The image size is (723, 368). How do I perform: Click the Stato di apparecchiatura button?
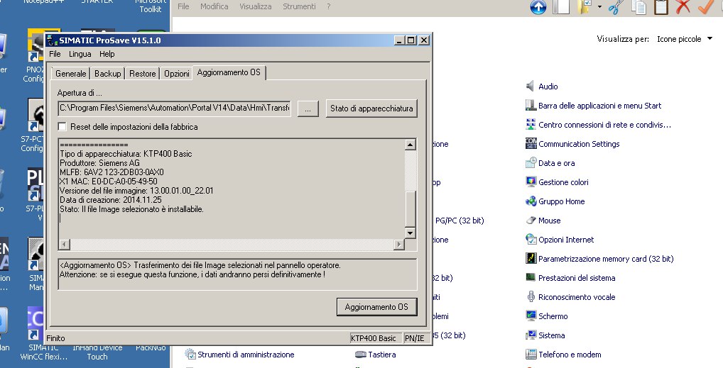371,108
